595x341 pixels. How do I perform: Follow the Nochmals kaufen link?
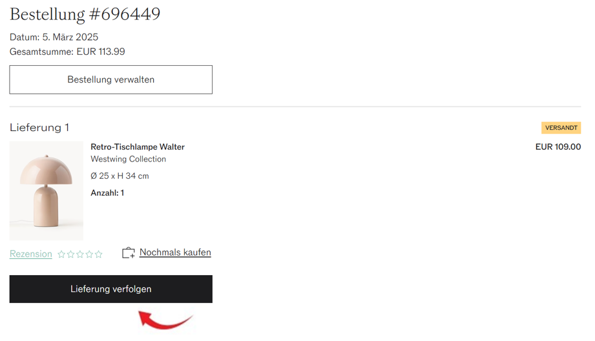[x=175, y=253]
